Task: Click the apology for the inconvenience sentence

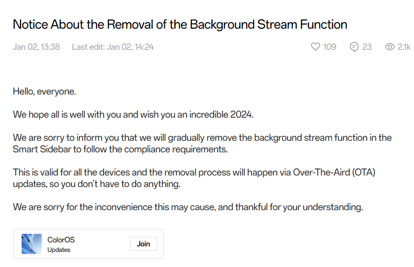Action: [187, 207]
